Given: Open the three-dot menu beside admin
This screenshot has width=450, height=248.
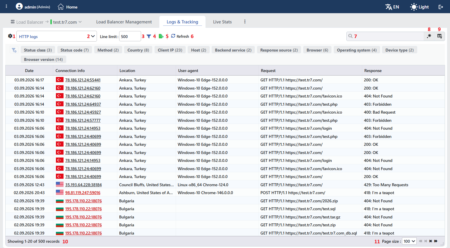Looking at the screenshot, I should click(x=6, y=6).
